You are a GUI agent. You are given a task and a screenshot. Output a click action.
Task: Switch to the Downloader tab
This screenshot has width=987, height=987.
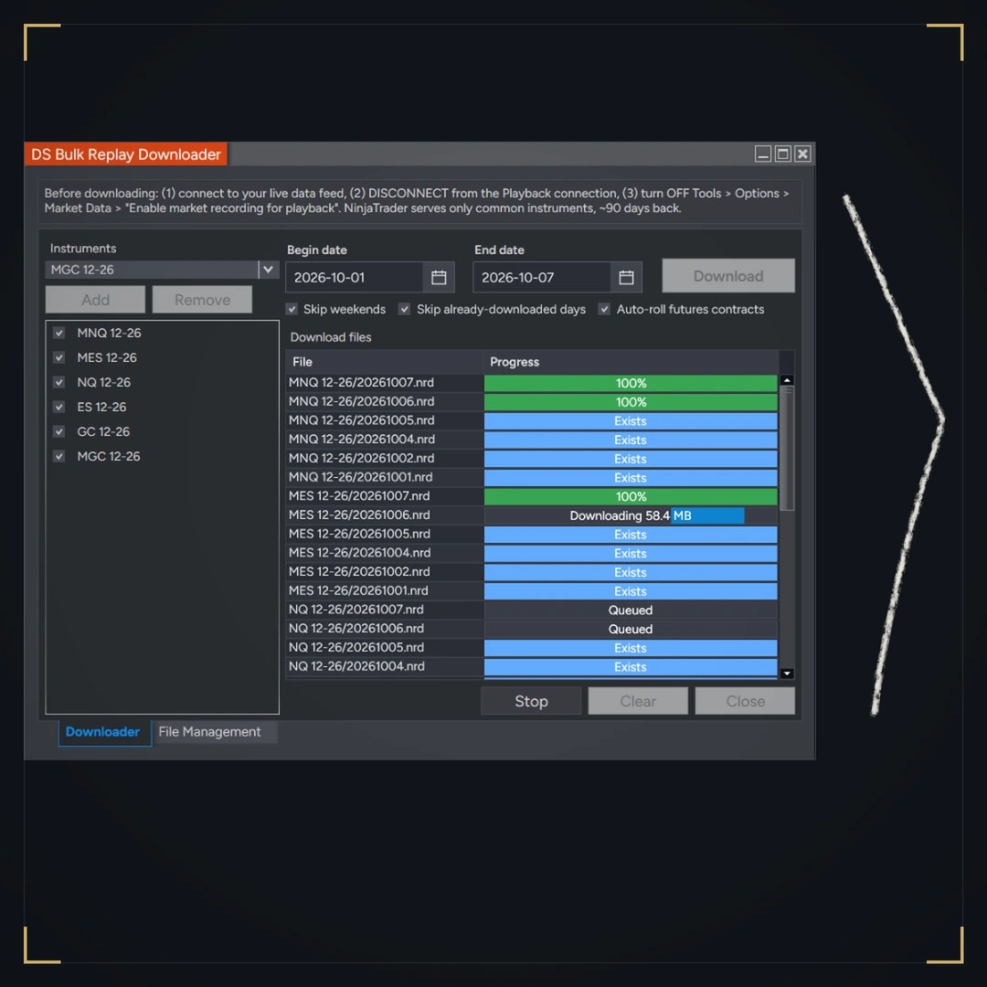pos(104,732)
